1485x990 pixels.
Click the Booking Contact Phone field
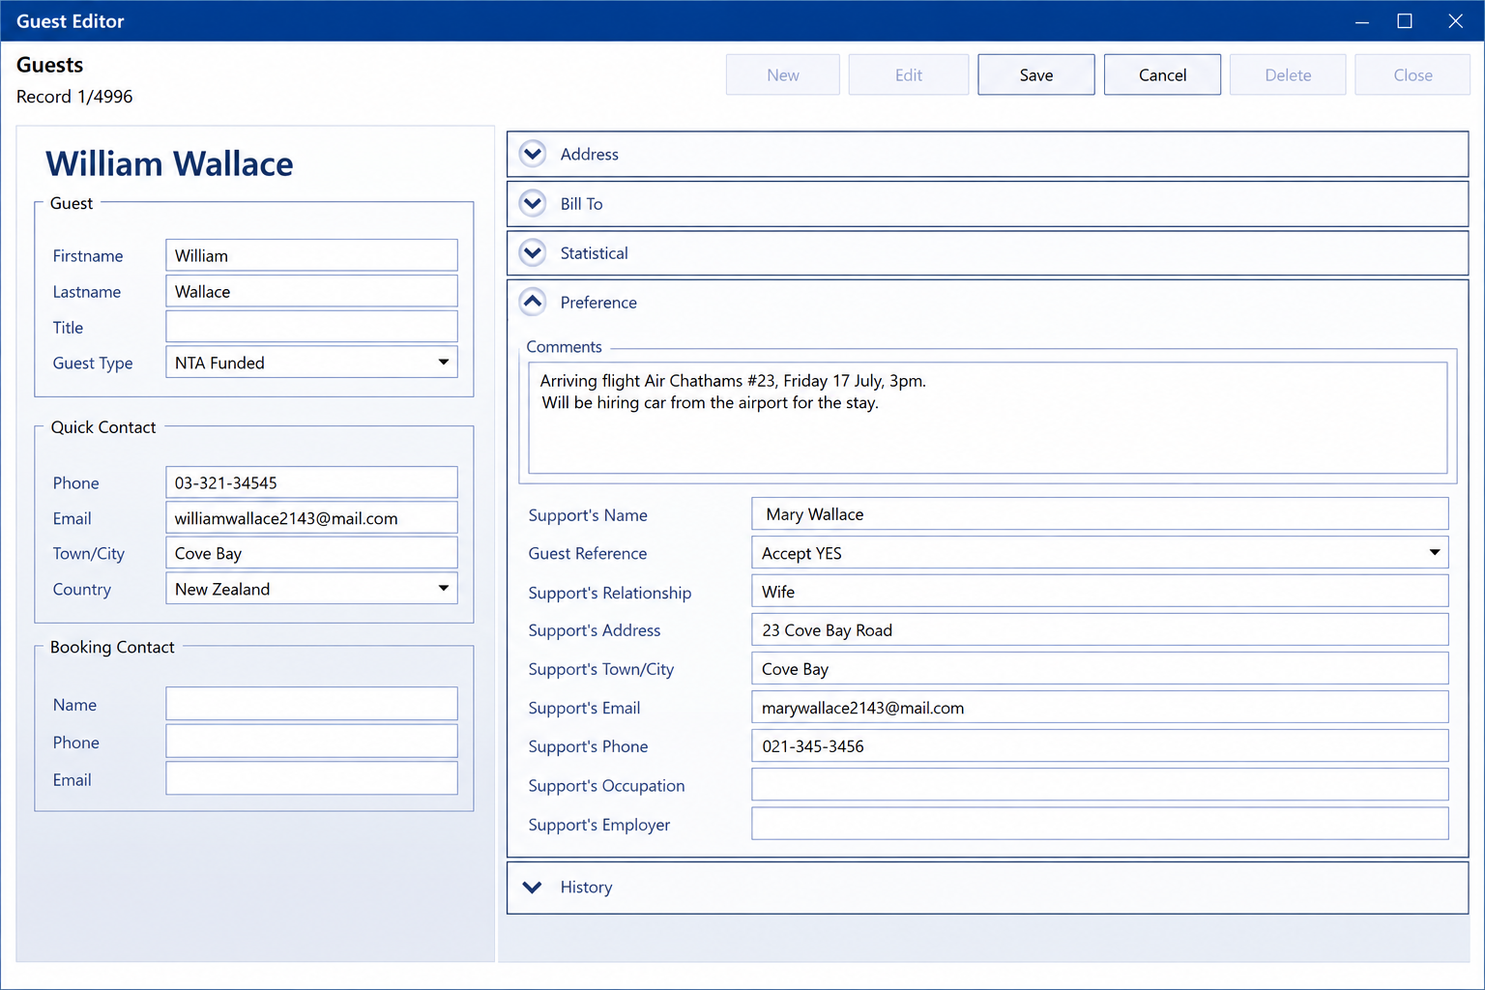coord(311,742)
